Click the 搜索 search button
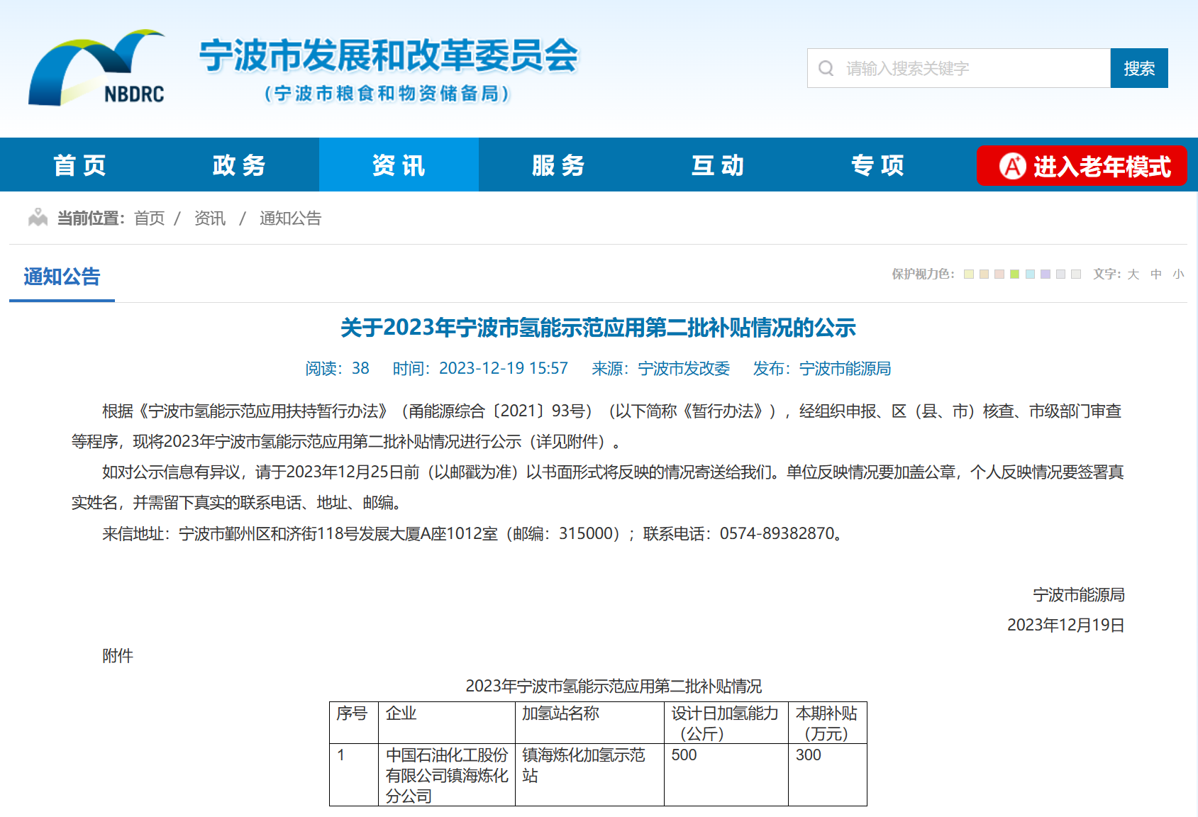 coord(1138,69)
